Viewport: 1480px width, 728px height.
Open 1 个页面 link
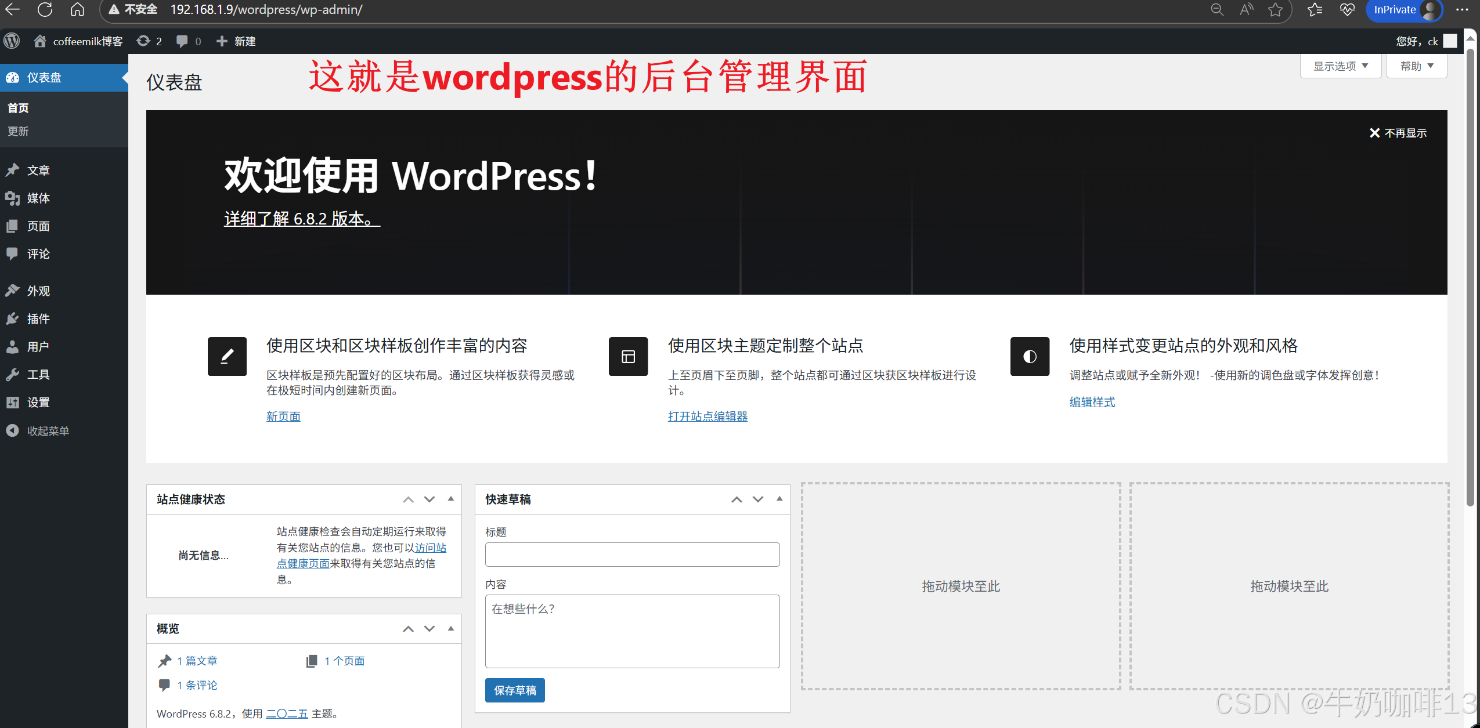344,661
